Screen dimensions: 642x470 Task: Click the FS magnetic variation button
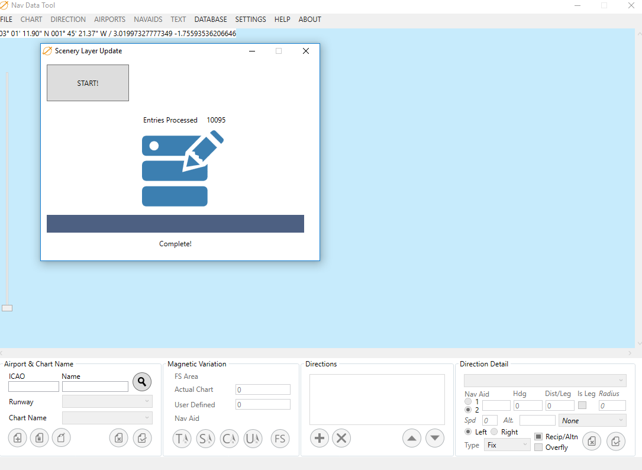(x=280, y=439)
